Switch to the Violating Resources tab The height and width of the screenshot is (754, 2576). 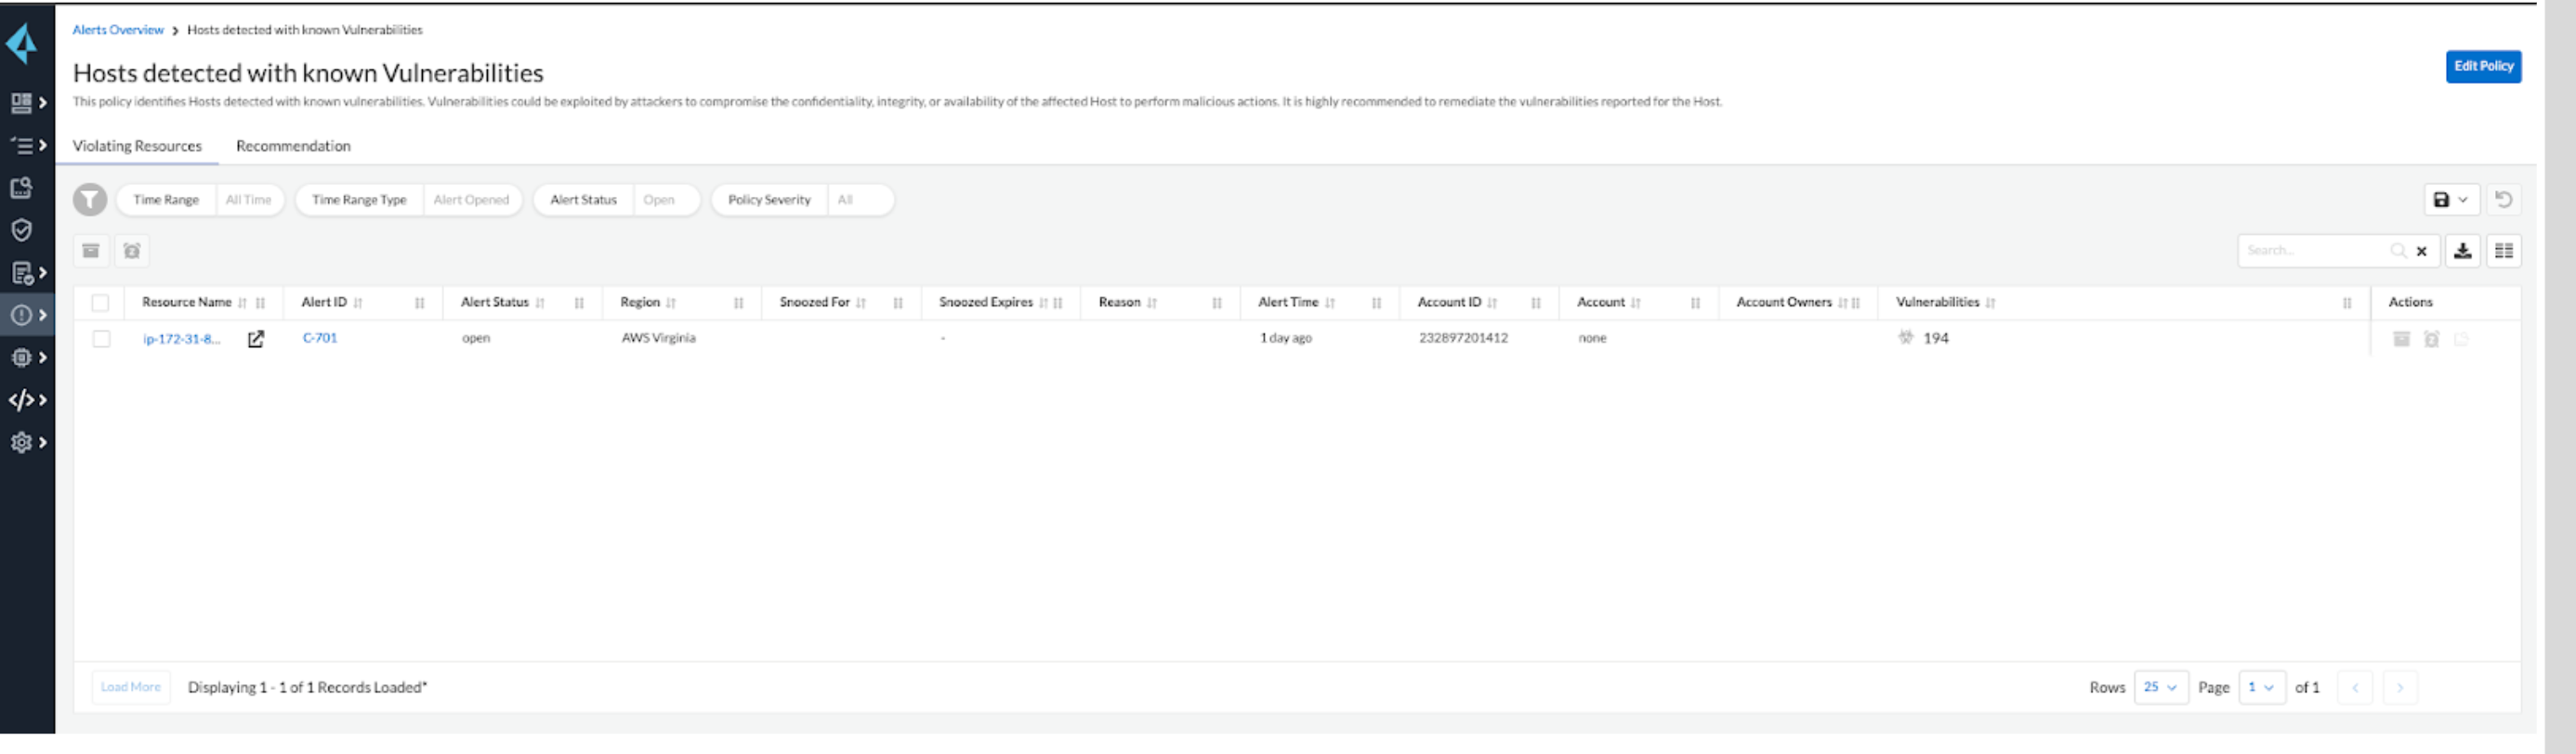point(137,146)
